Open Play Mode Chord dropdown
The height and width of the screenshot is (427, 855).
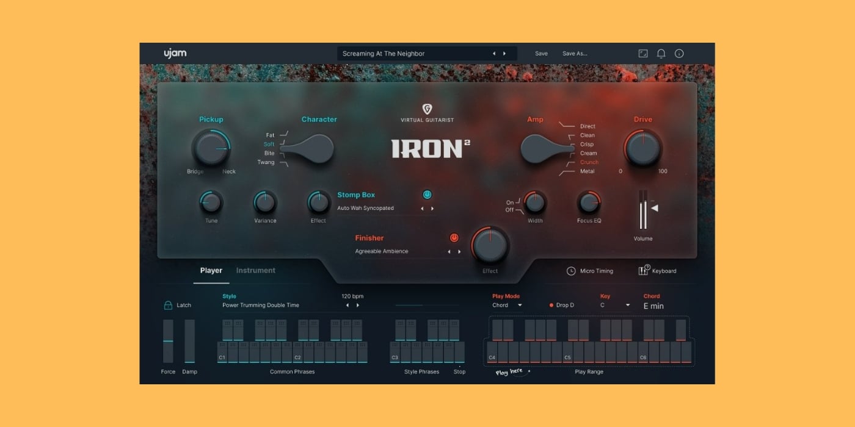[x=508, y=305]
